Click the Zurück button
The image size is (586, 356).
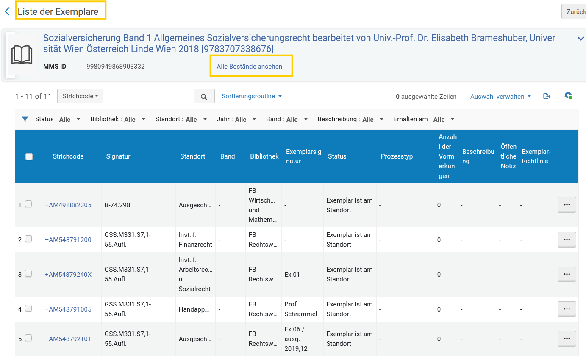[x=574, y=11]
